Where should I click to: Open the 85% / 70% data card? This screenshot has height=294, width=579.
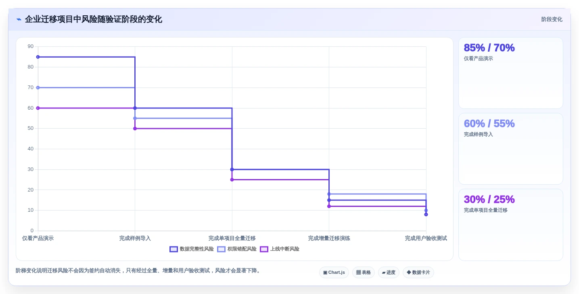(510, 73)
